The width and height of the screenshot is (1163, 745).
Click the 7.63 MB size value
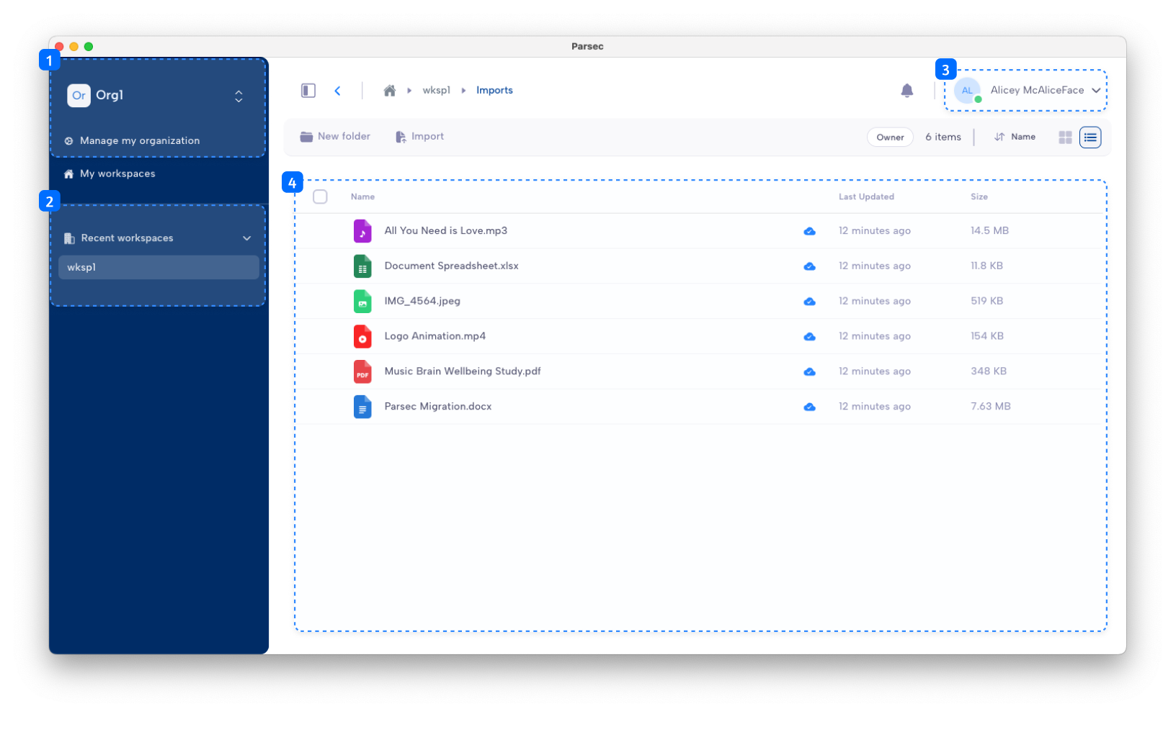click(x=990, y=407)
